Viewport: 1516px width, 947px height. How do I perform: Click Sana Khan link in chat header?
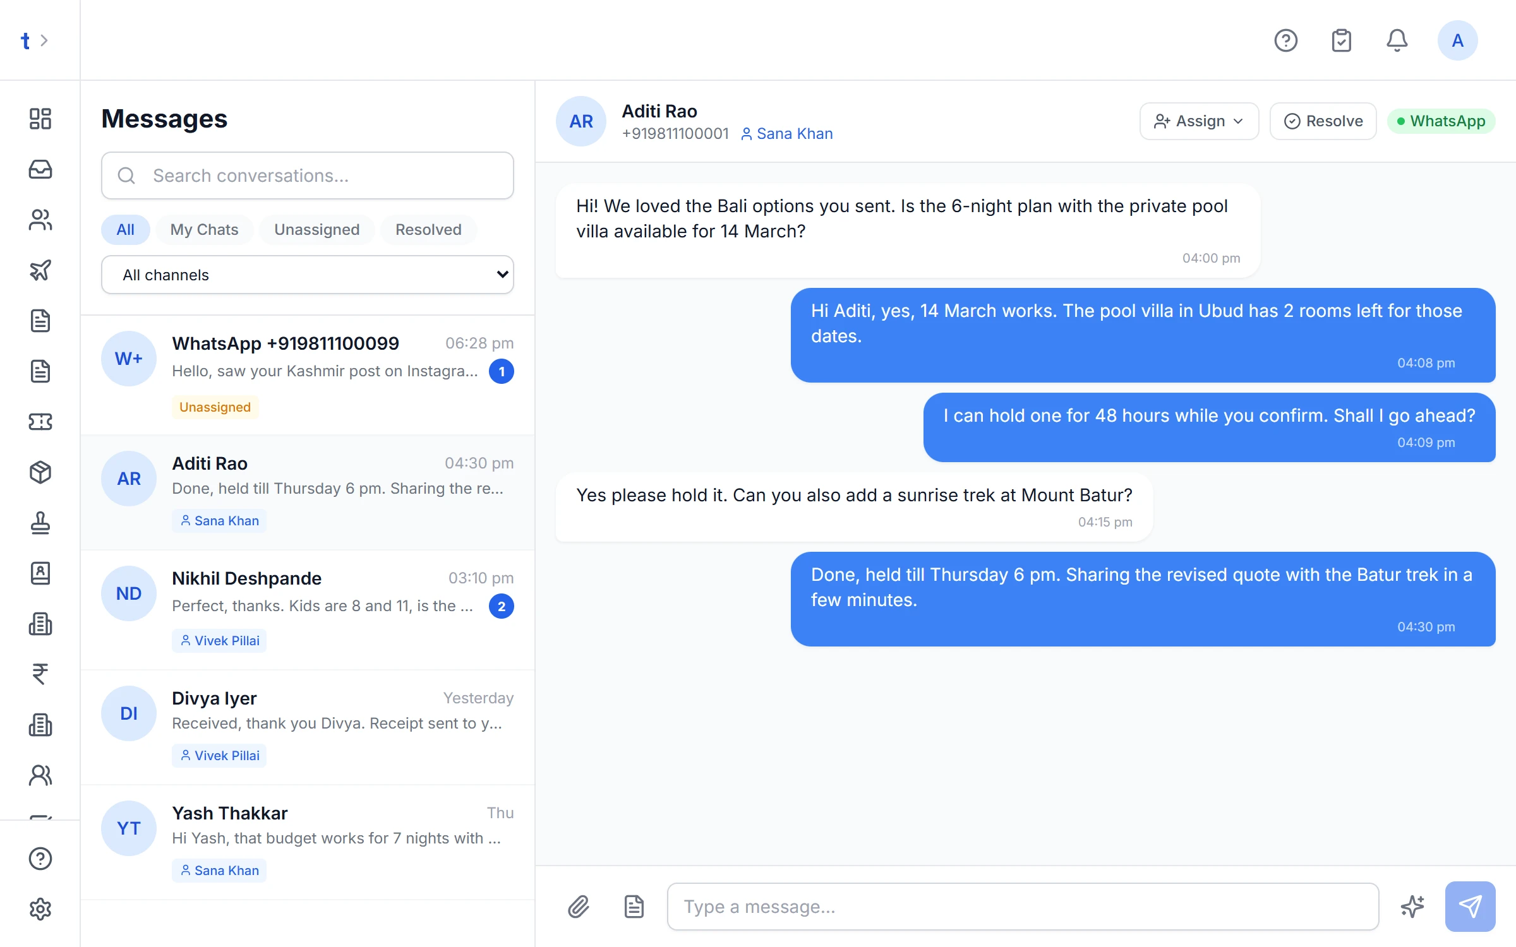[786, 134]
